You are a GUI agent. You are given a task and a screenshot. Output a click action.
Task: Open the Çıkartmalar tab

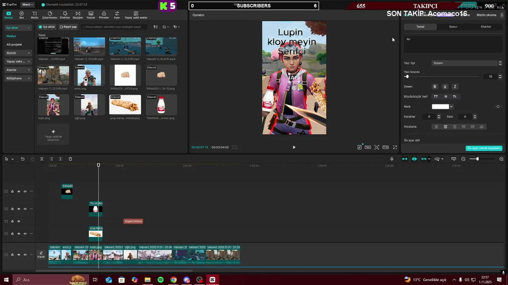50,15
